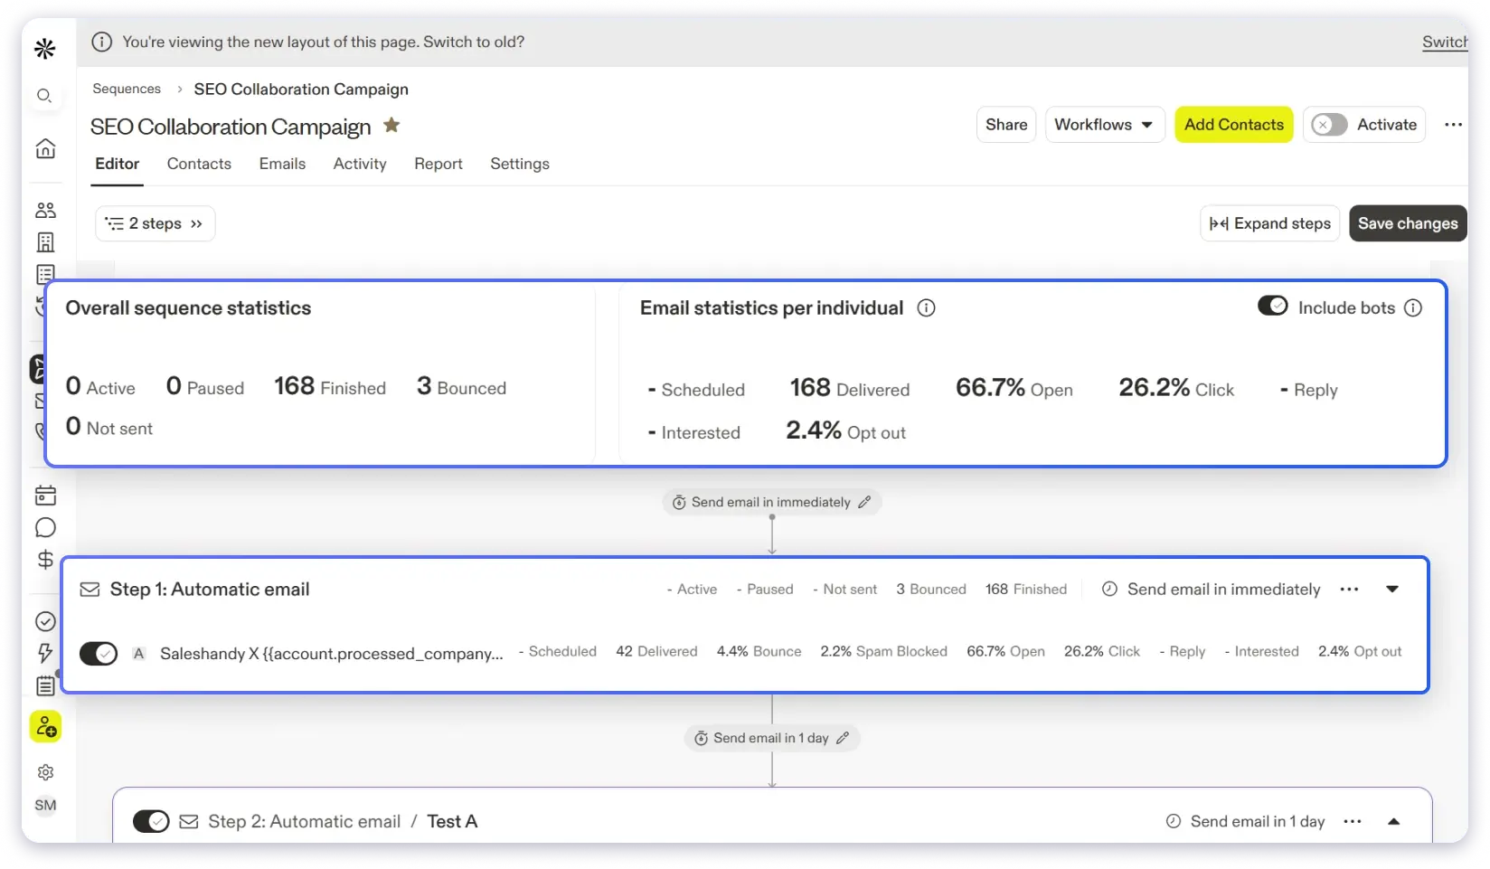Click the Sequences breadcrumb link
Viewport: 1490px width, 869px height.
[x=127, y=89]
